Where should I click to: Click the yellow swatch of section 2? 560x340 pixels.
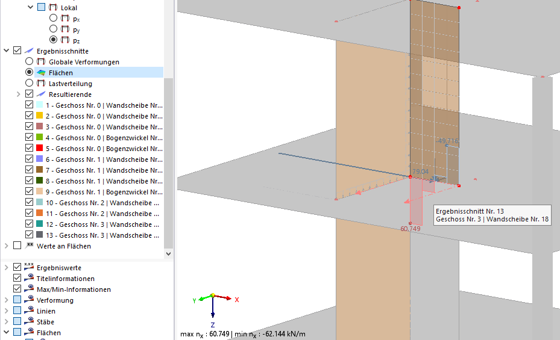(x=40, y=116)
